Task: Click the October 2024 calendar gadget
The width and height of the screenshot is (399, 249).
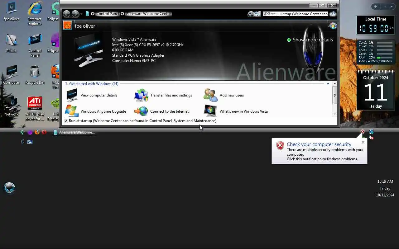Action: 376,90
